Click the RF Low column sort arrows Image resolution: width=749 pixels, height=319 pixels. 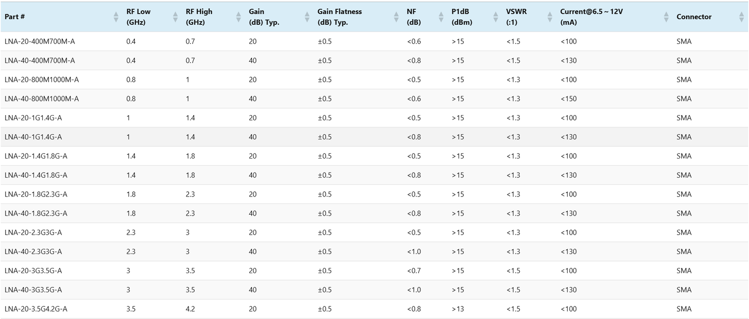175,17
